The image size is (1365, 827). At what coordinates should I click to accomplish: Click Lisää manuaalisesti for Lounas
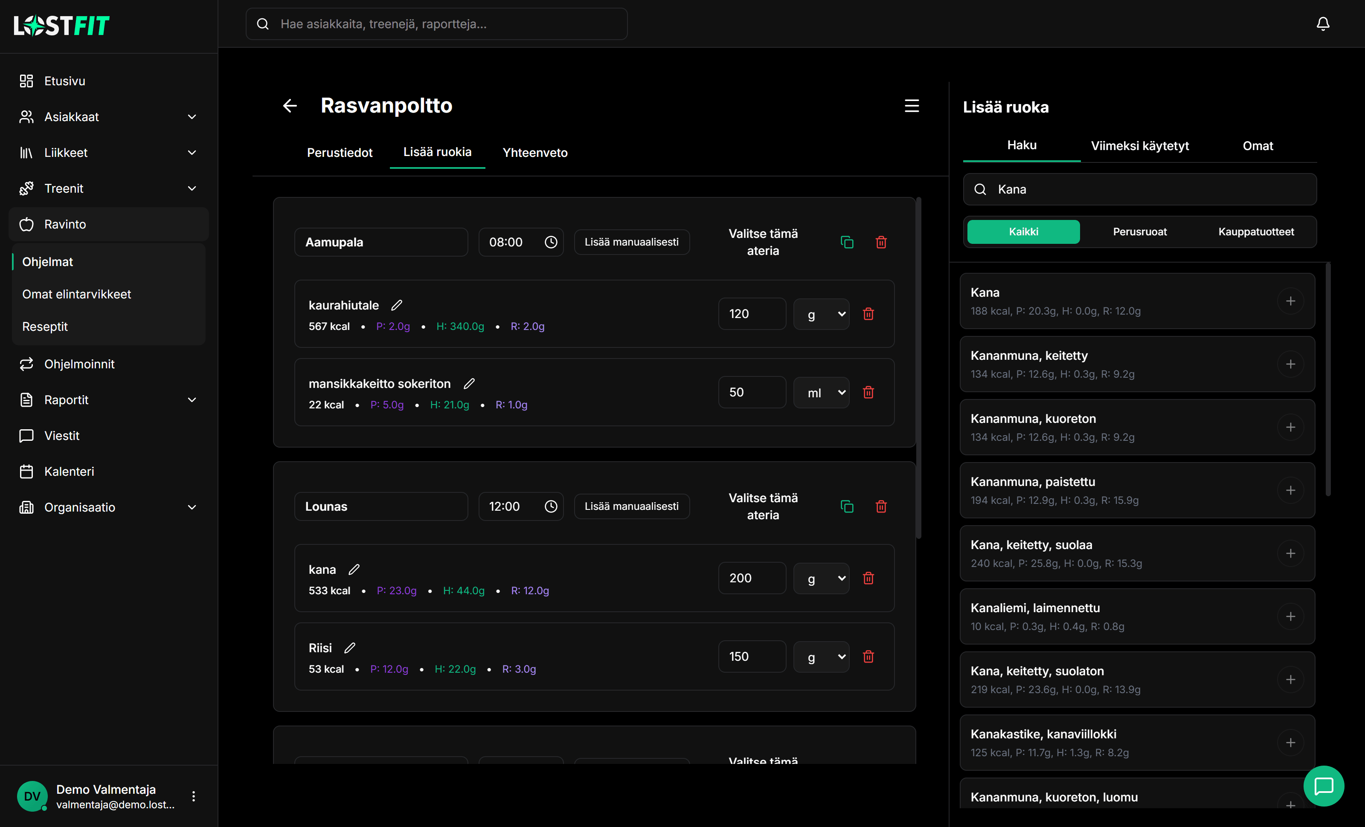point(632,506)
